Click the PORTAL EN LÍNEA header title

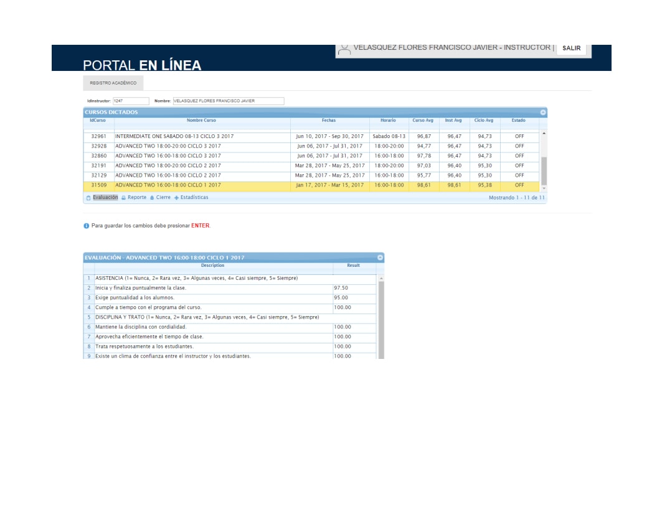[x=142, y=65]
